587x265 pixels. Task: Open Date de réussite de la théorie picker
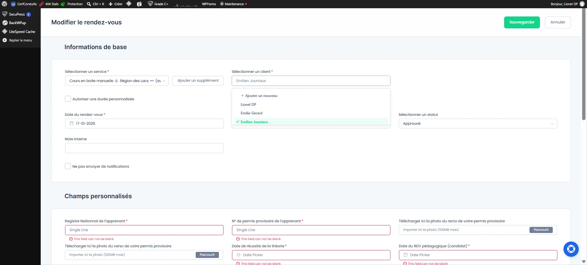tap(311, 255)
